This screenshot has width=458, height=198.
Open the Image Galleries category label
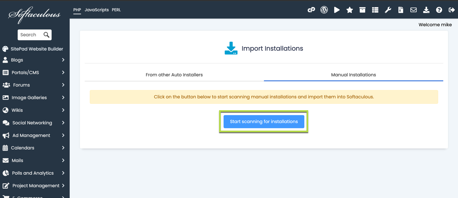[29, 97]
